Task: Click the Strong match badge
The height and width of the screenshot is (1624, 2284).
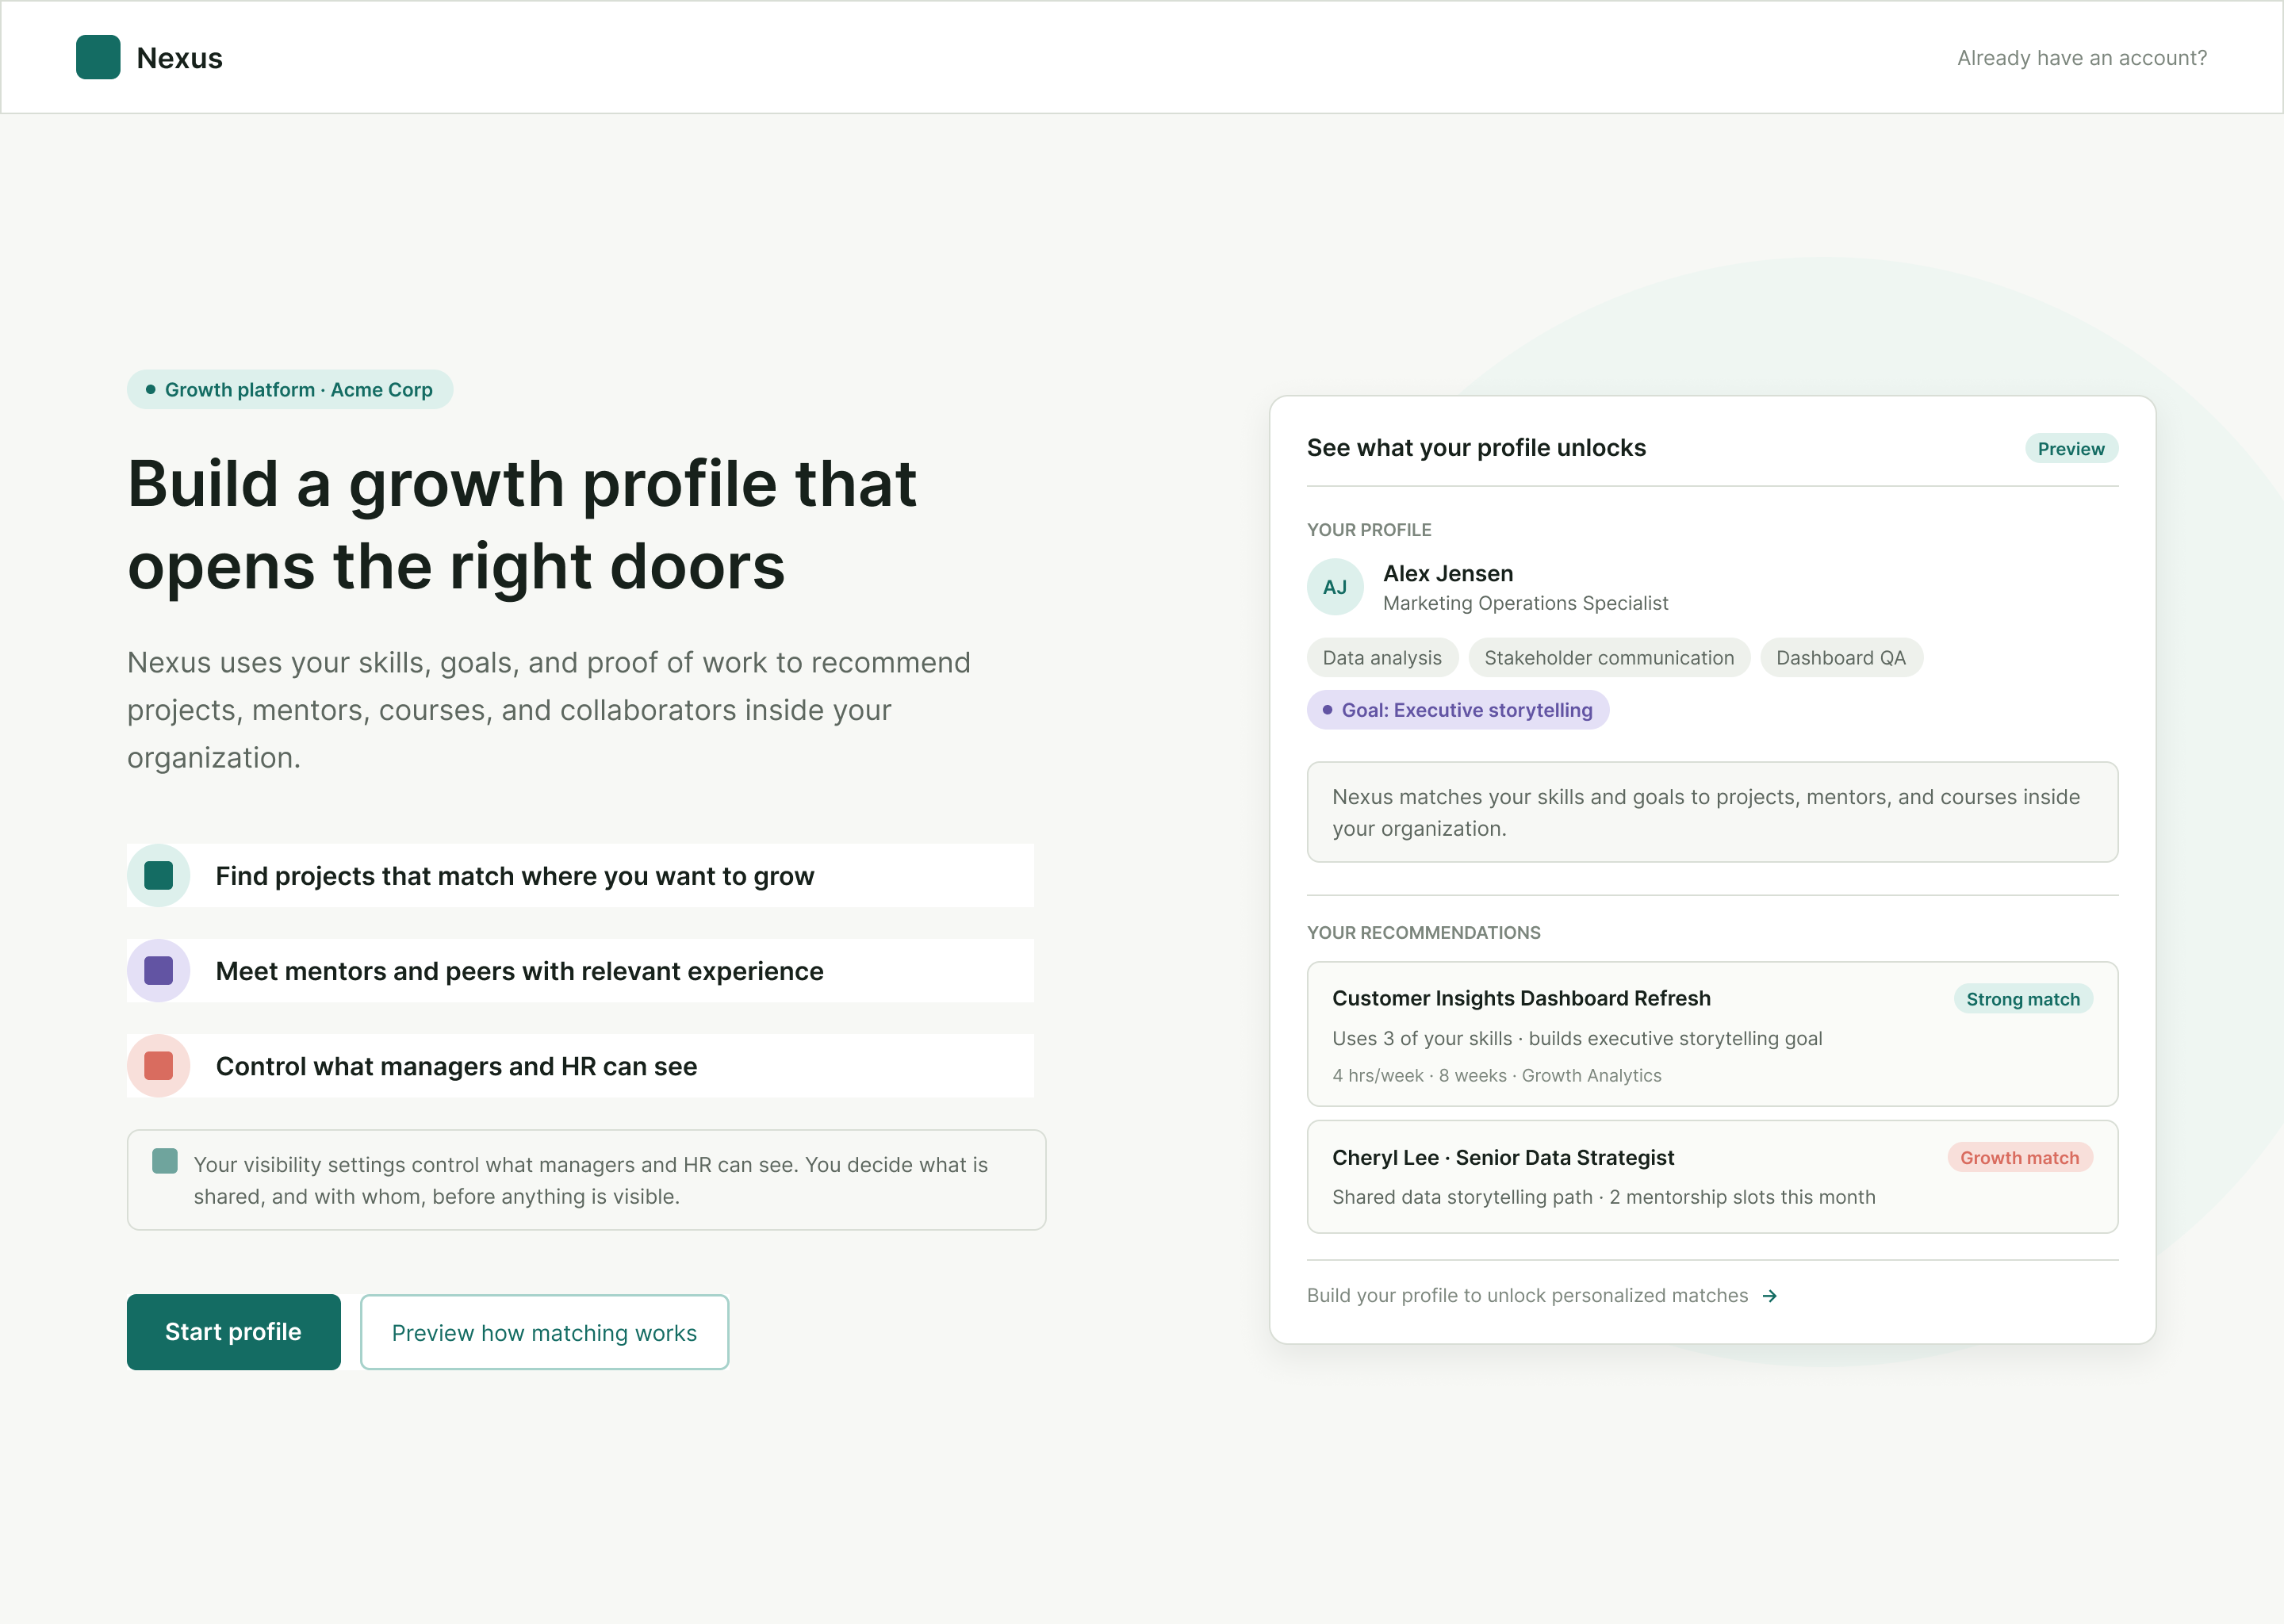Action: click(2023, 999)
